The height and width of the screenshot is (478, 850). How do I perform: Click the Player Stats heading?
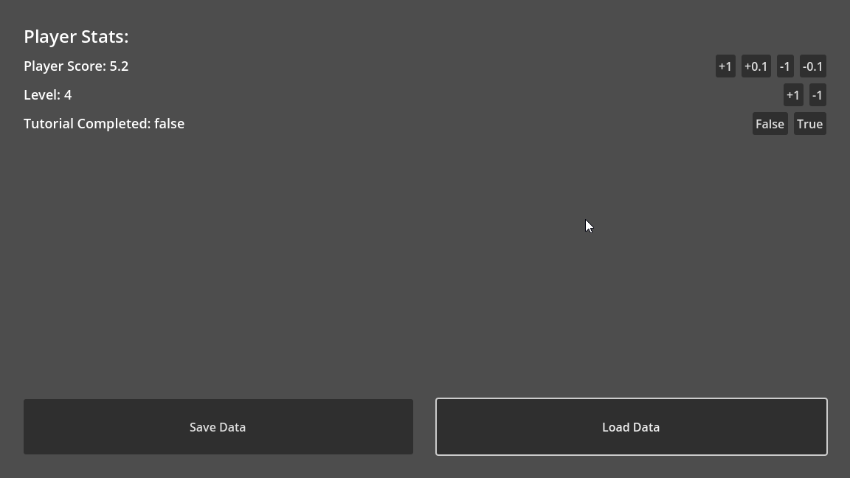click(76, 37)
